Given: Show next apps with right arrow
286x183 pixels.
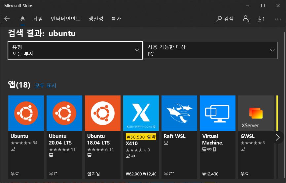Looking at the screenshot, I should tap(278, 137).
